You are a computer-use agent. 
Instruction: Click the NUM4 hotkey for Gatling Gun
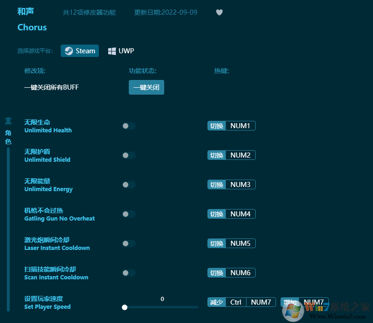(x=240, y=214)
